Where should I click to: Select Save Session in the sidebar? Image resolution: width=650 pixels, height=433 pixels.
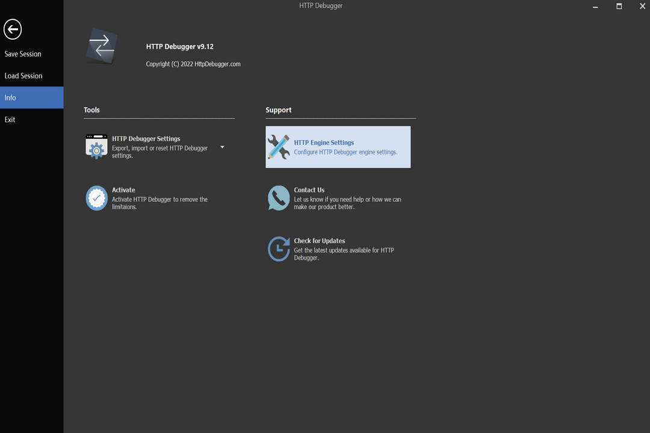[22, 54]
